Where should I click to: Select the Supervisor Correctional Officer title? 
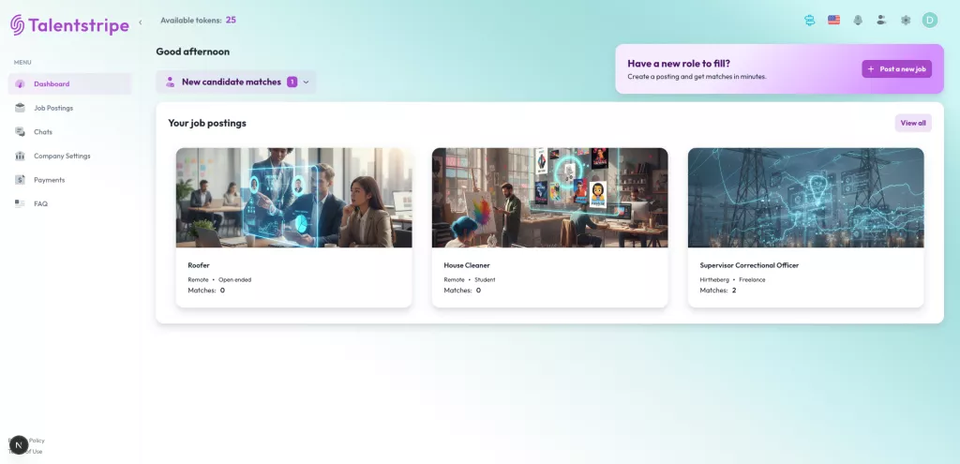coord(749,265)
